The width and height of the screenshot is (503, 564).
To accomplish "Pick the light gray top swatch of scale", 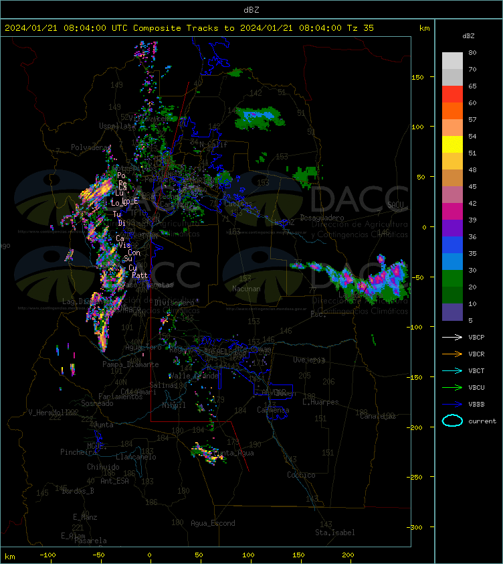I will pyautogui.click(x=452, y=61).
